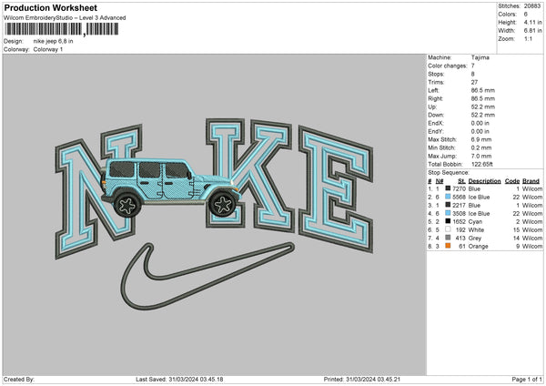Click the Ice Blue swatch beside 5568
The image size is (546, 386).
448,197
